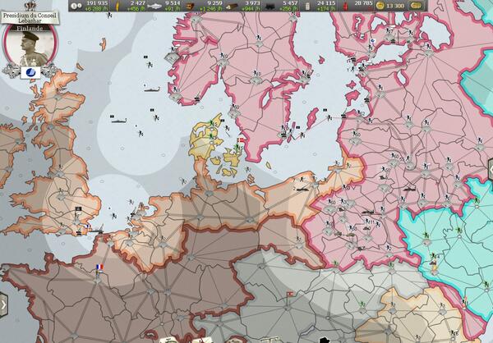Click the fish amount 9 514
Screen dimensions: 493x343
[x=173, y=3]
